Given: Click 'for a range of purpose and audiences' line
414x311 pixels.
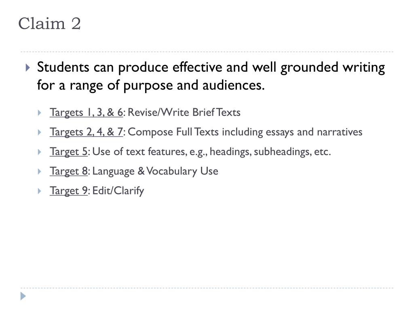Looking at the screenshot, I should 151,85.
